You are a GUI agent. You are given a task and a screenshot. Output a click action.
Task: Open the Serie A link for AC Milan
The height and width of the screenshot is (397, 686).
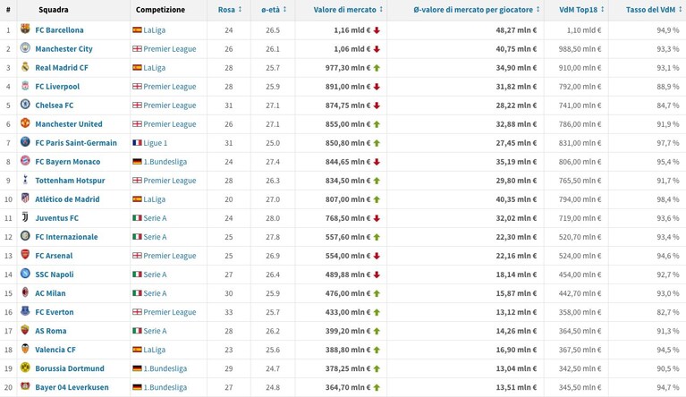(x=155, y=293)
